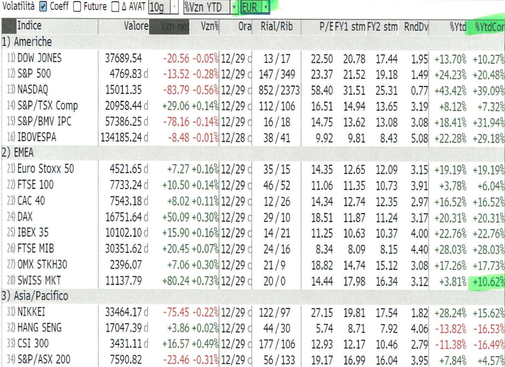
Task: Collapse the 2) EMEA group
Action: pos(18,152)
